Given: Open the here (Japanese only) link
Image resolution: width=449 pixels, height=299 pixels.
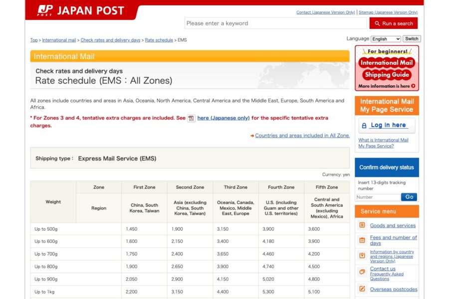Looking at the screenshot, I should [x=224, y=118].
